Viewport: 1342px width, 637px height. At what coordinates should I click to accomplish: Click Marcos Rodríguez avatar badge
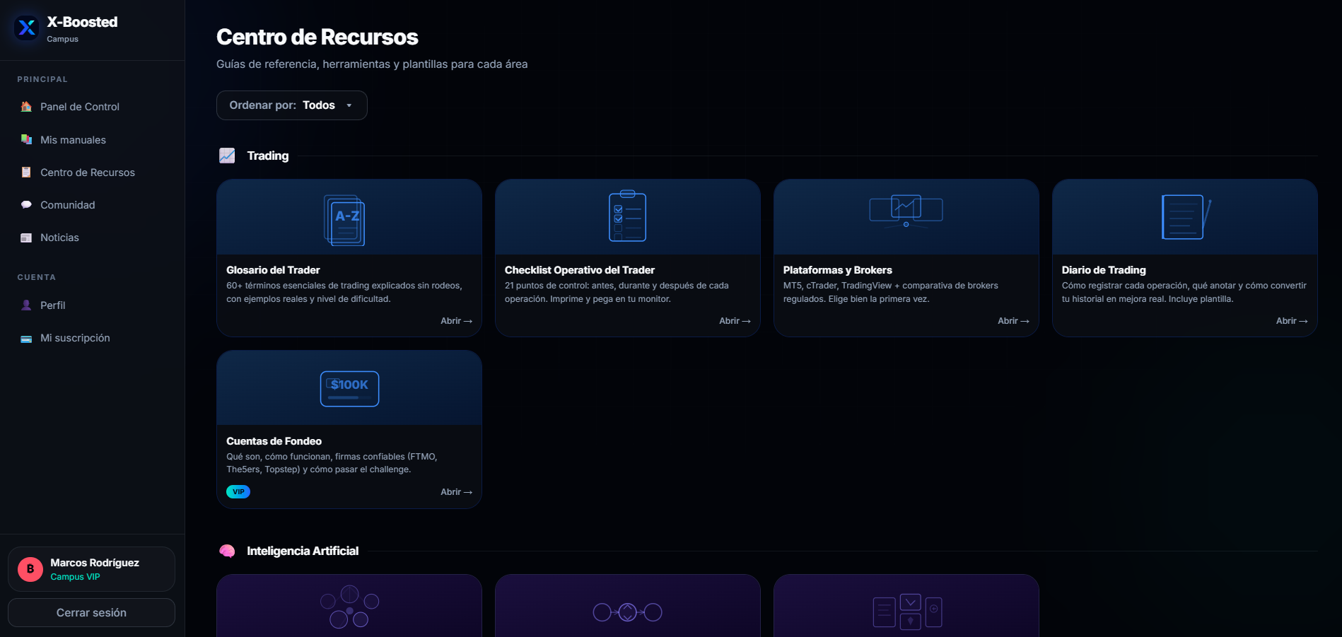click(30, 569)
